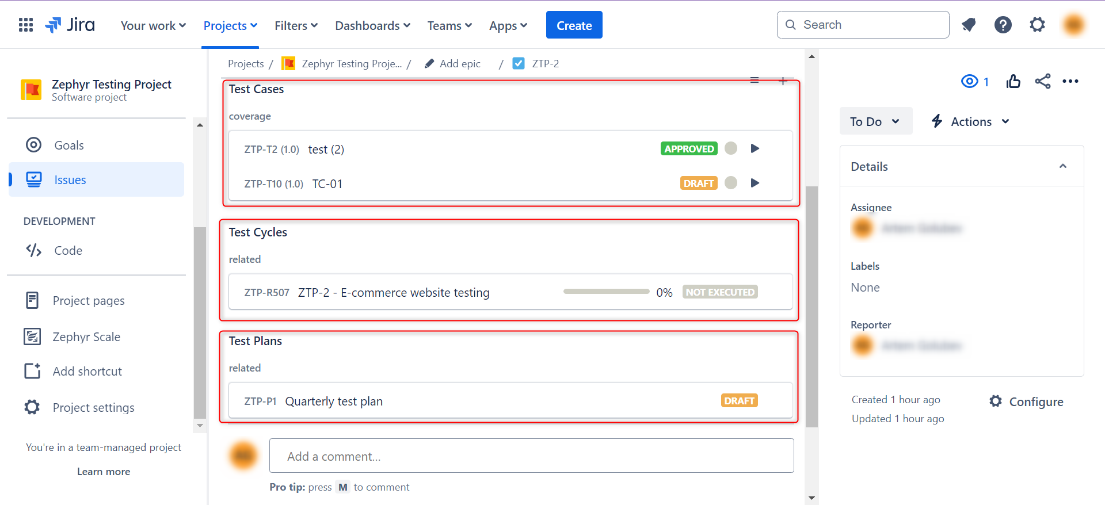The image size is (1105, 505).
Task: Click the thumbs up vote icon
Action: point(1013,82)
